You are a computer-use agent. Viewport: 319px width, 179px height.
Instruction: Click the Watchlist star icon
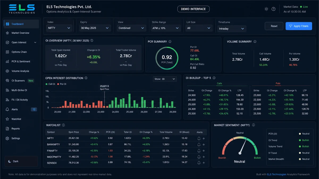coord(7,119)
